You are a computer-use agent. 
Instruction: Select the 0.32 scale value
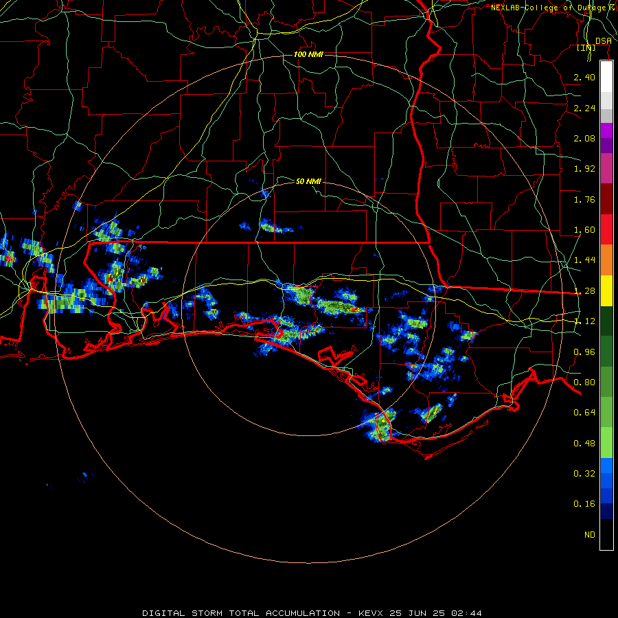[584, 474]
